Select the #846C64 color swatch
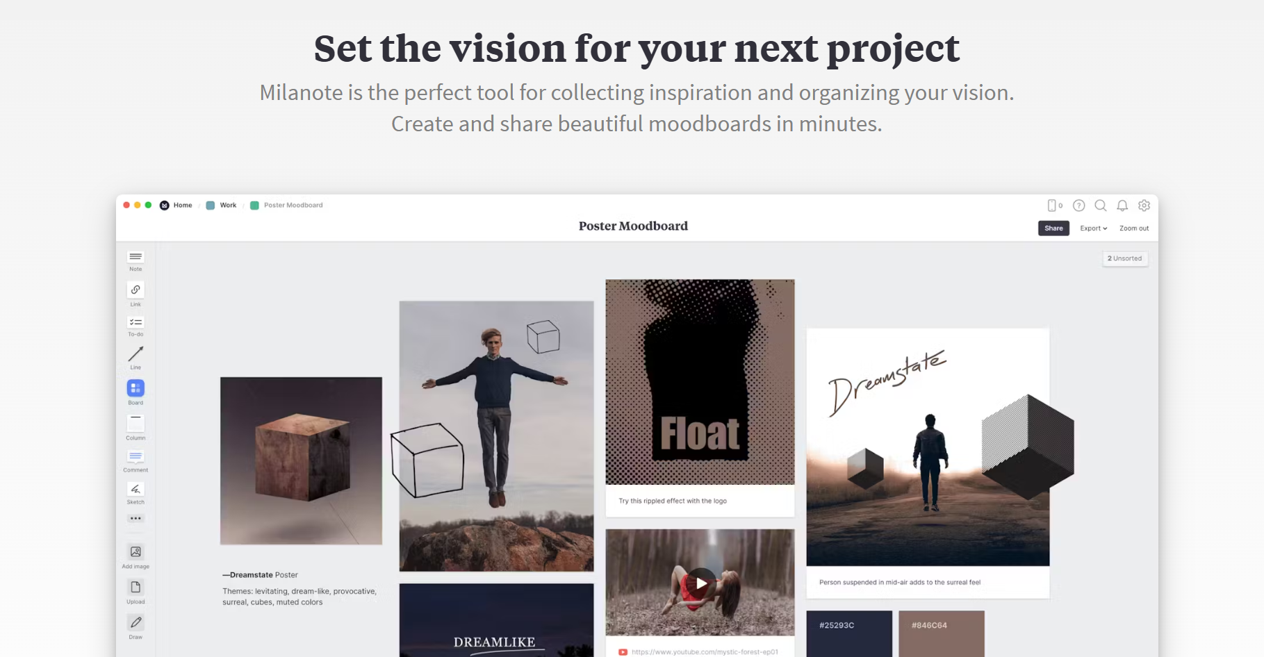This screenshot has width=1264, height=657. point(942,633)
